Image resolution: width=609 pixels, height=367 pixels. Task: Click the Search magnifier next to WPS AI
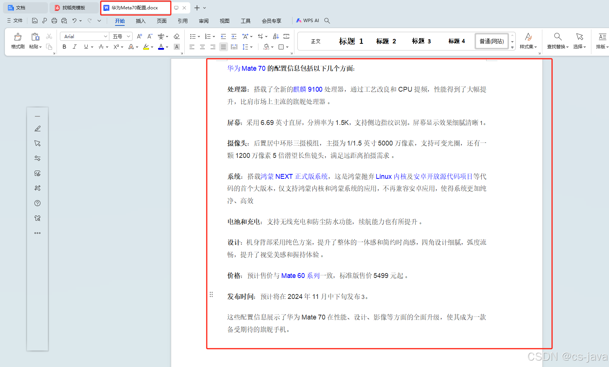[327, 21]
